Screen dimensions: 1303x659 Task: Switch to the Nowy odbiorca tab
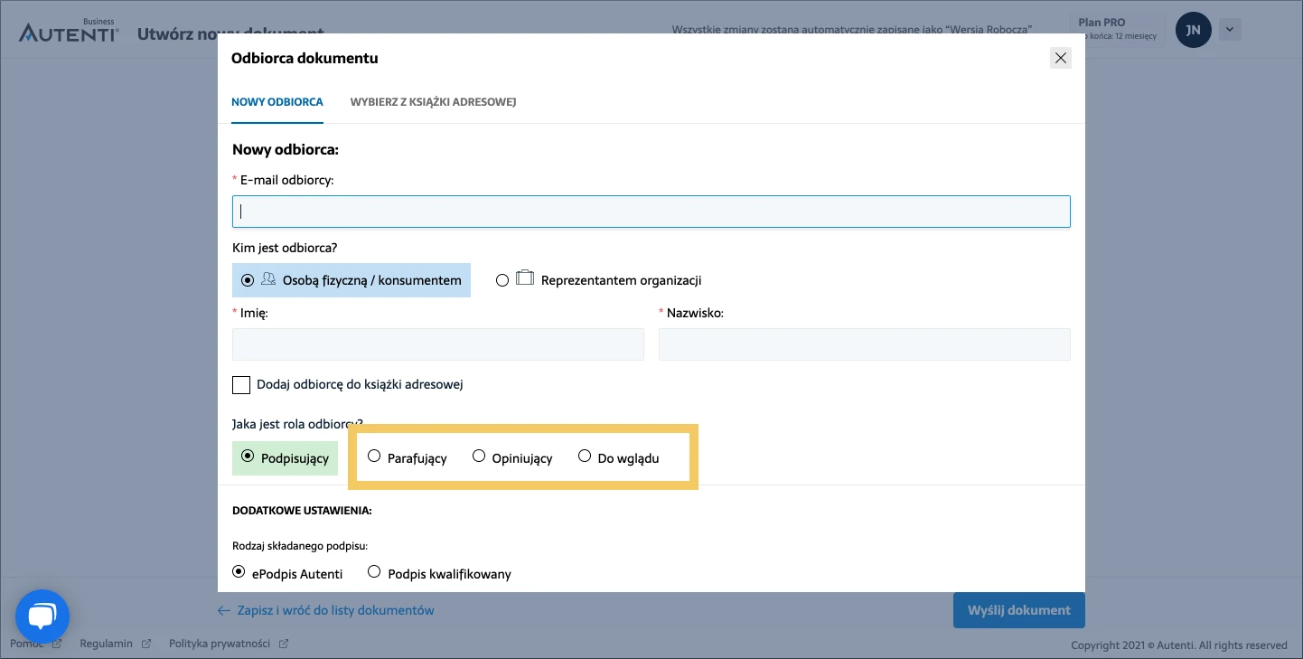tap(277, 102)
